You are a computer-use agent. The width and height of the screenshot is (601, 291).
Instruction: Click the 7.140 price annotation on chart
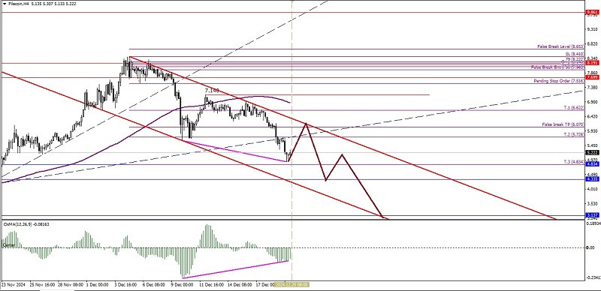pos(212,91)
